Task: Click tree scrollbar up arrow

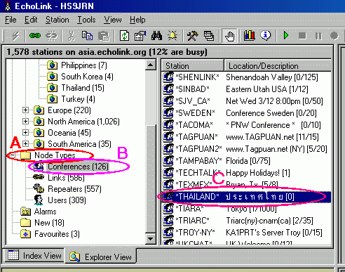Action: coord(151,65)
